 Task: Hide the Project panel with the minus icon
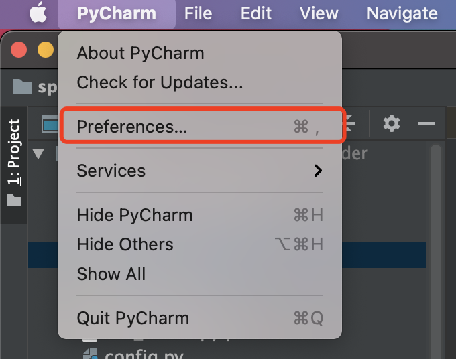[x=426, y=123]
